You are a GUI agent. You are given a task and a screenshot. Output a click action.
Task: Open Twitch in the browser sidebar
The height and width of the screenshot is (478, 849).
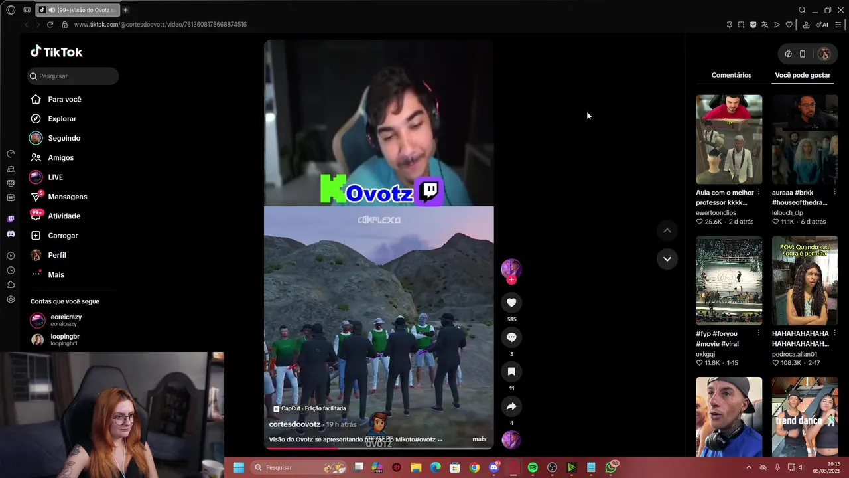[x=11, y=218]
